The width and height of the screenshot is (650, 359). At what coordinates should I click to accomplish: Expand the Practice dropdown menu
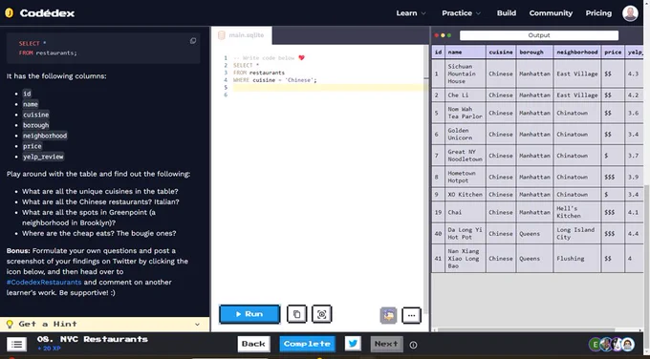click(x=461, y=13)
